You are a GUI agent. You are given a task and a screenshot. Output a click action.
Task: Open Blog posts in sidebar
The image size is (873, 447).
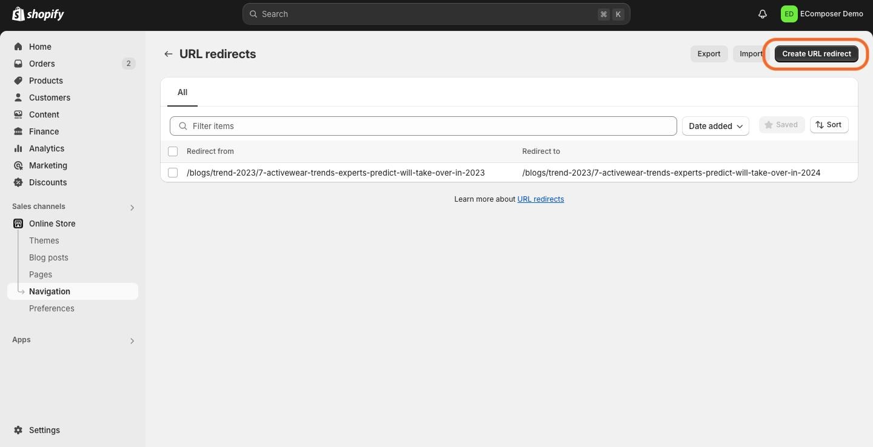[x=48, y=257]
